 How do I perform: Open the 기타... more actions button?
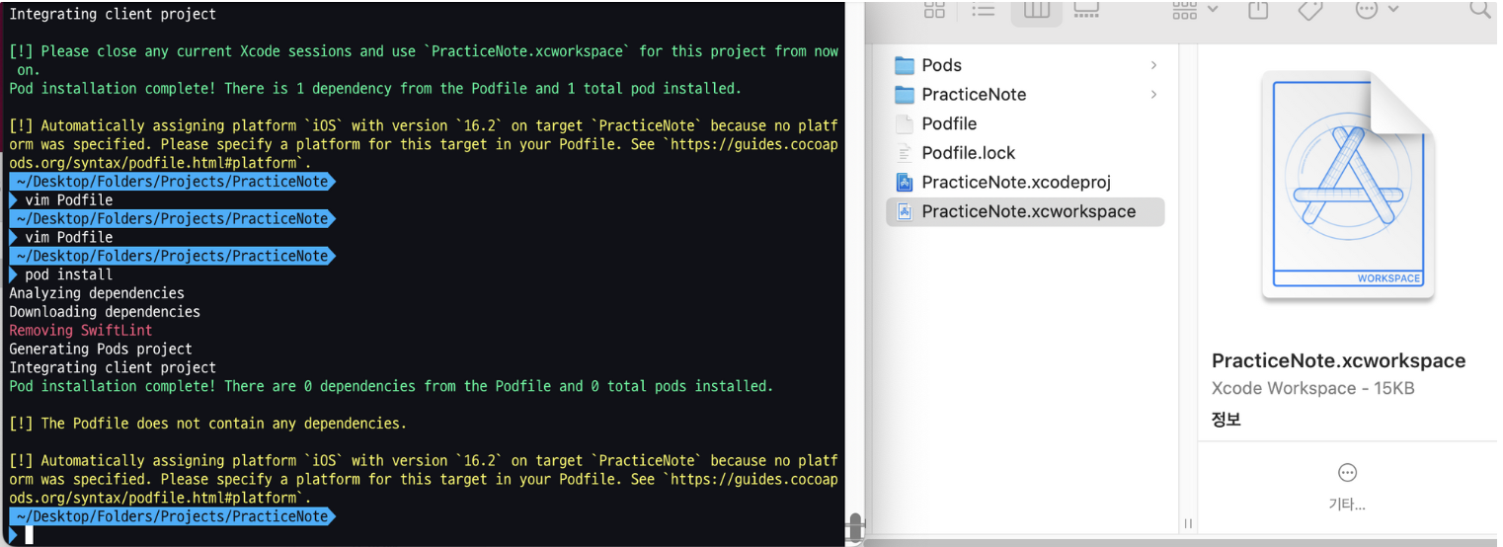(x=1347, y=486)
